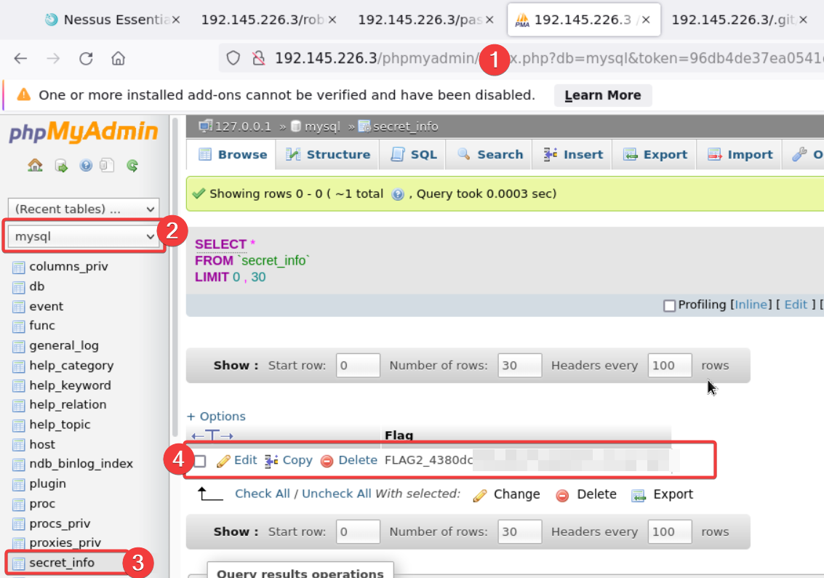Open the Export tab
Screen dimensions: 824x578
(x=655, y=155)
